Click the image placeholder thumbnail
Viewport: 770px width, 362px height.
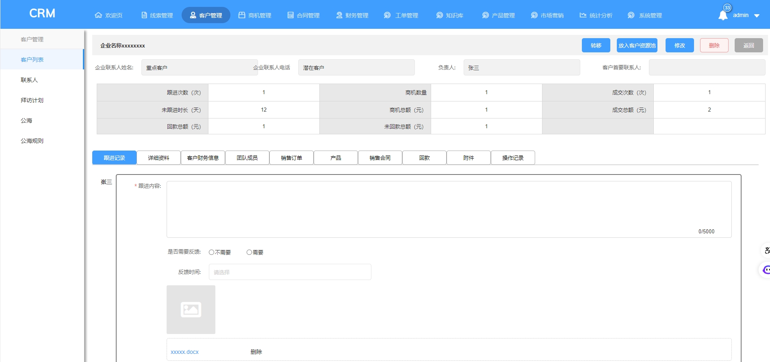(191, 310)
